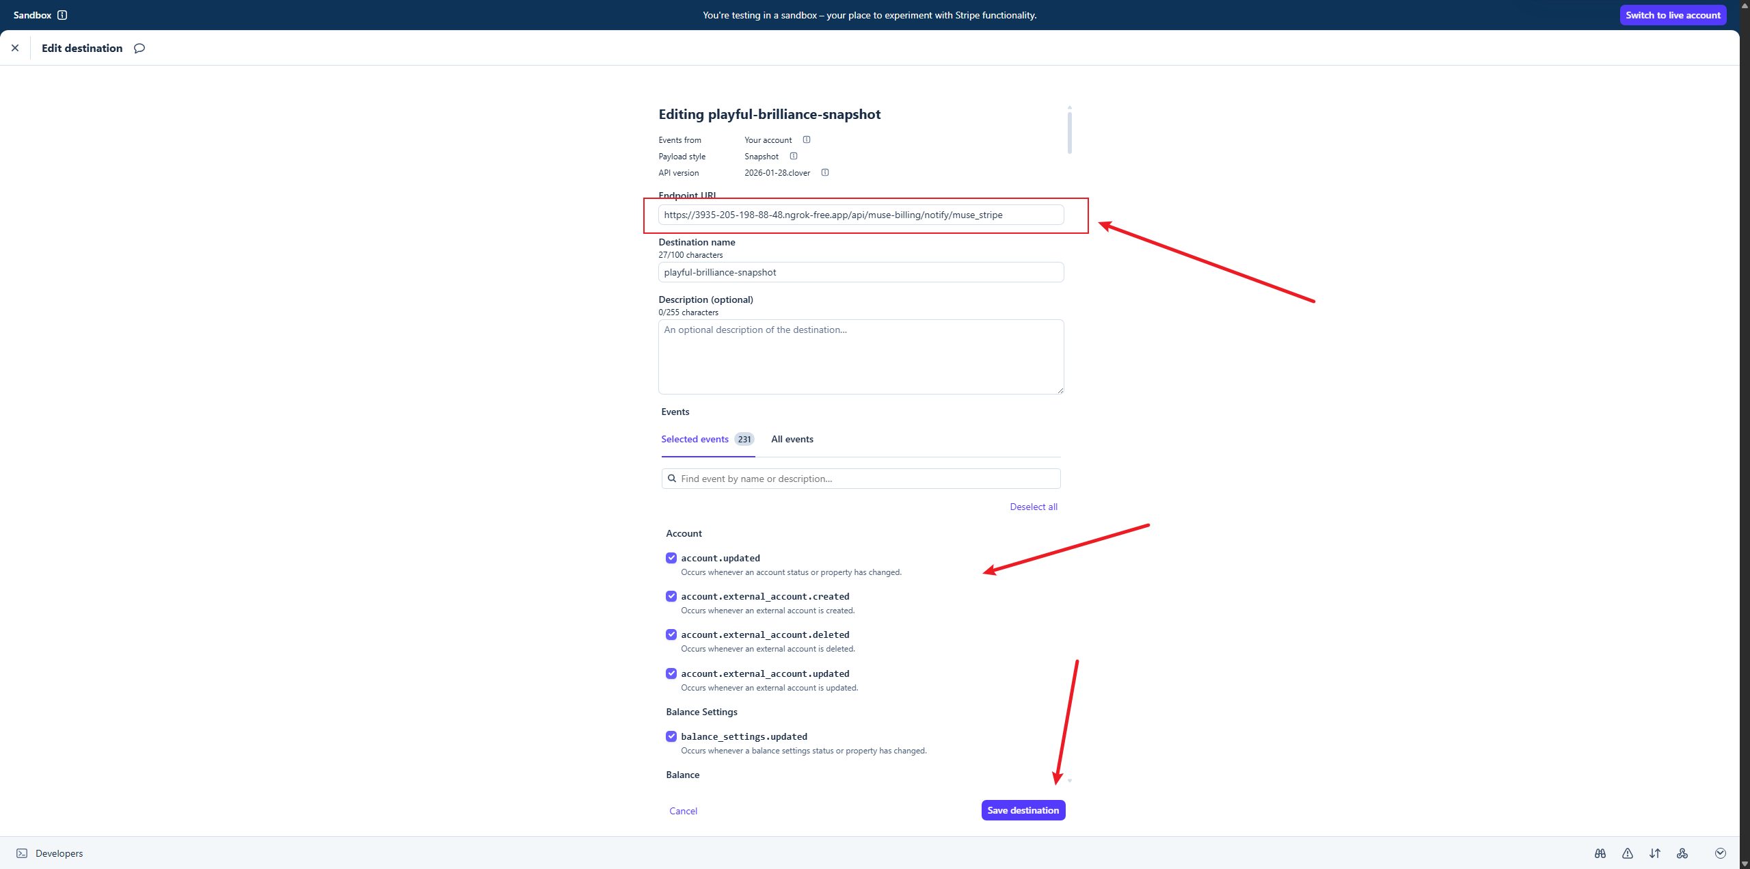Open the webhooks icon in bottom bar
1750x869 pixels.
(1682, 853)
